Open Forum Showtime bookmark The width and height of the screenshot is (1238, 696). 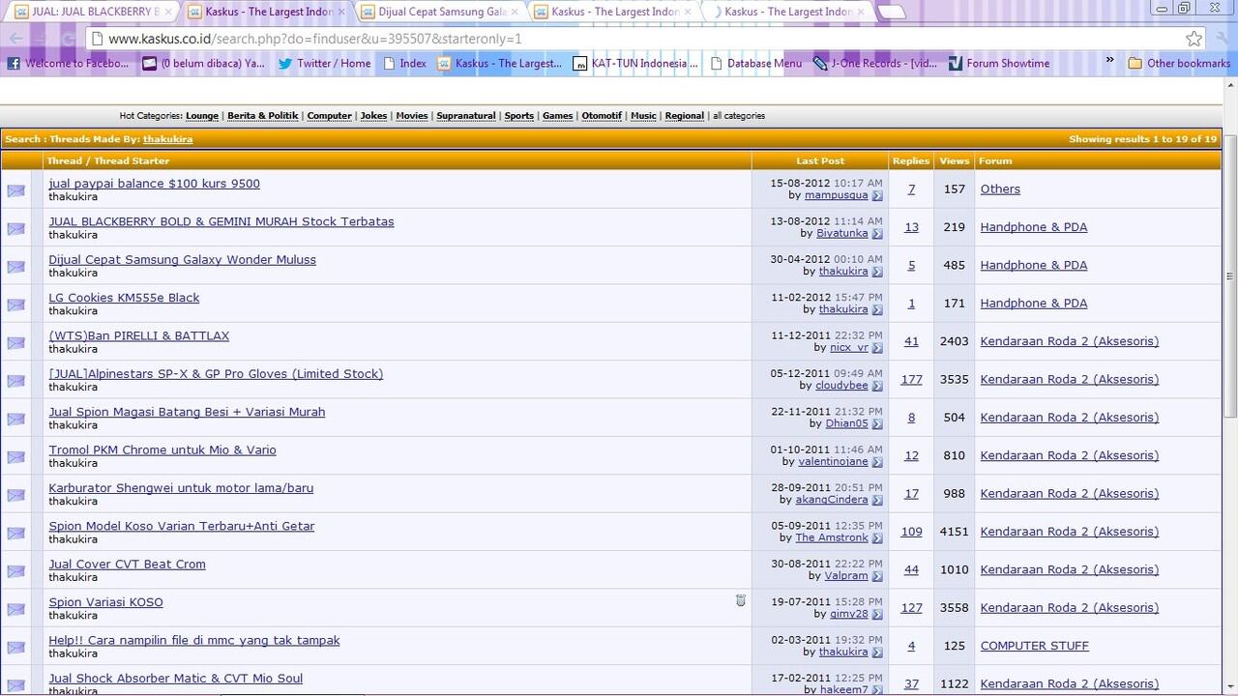(999, 64)
